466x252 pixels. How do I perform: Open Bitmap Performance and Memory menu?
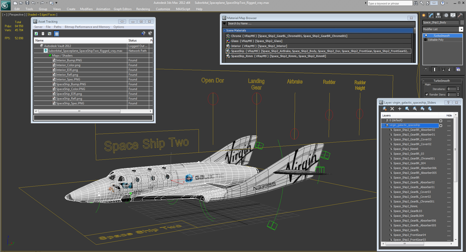pos(87,27)
